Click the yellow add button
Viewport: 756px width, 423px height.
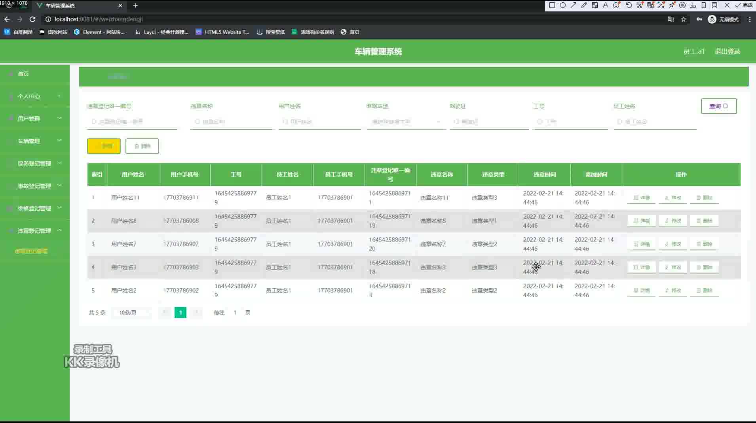tap(104, 146)
